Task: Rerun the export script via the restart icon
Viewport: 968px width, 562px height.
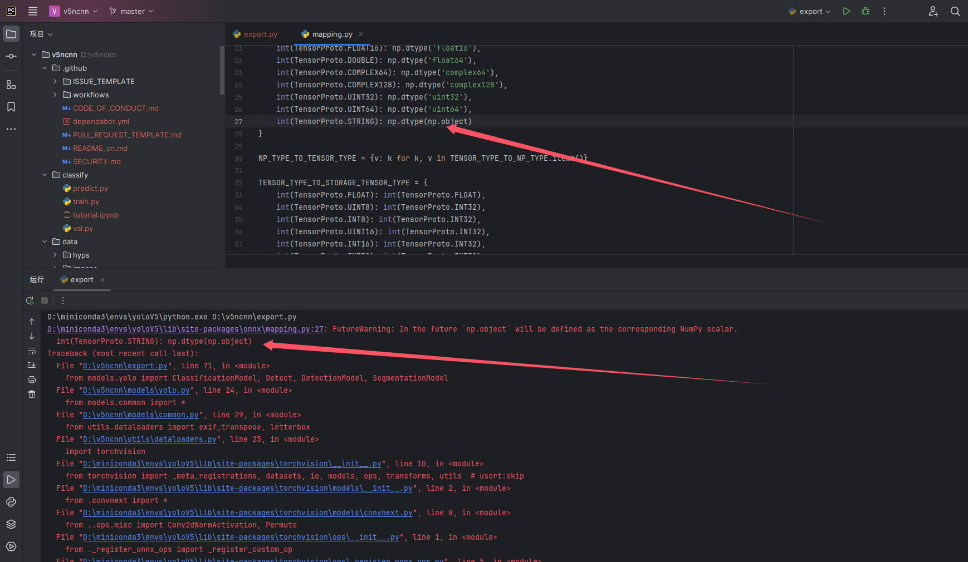Action: (x=30, y=300)
